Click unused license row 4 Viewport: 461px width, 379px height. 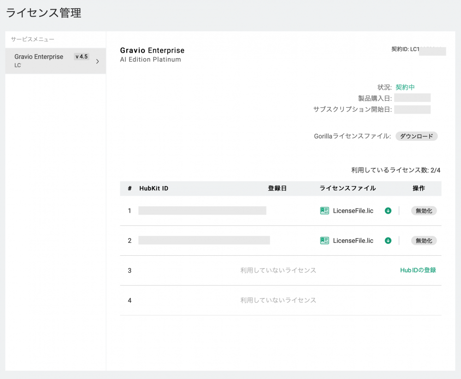pyautogui.click(x=278, y=300)
